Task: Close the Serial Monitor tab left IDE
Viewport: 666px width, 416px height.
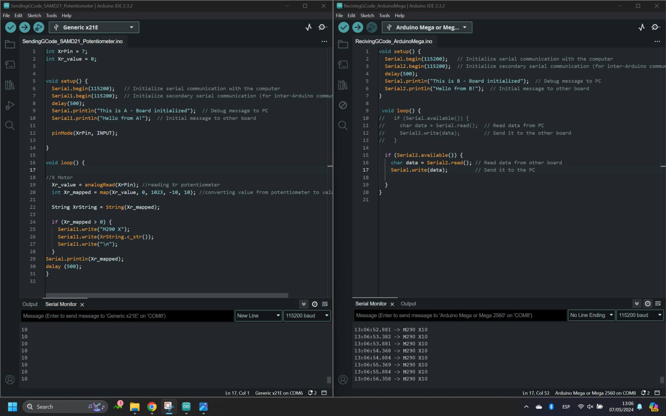Action: pos(82,304)
